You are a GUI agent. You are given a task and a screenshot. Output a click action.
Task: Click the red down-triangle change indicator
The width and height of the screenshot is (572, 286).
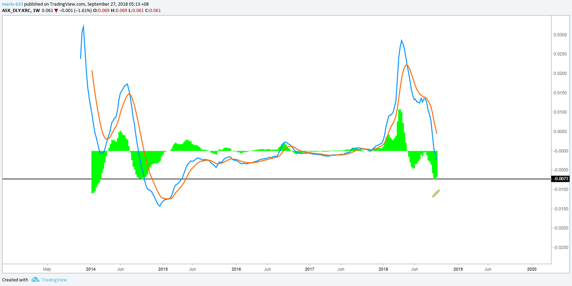pos(56,11)
